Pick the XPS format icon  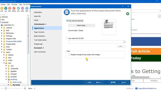[x=18, y=8]
